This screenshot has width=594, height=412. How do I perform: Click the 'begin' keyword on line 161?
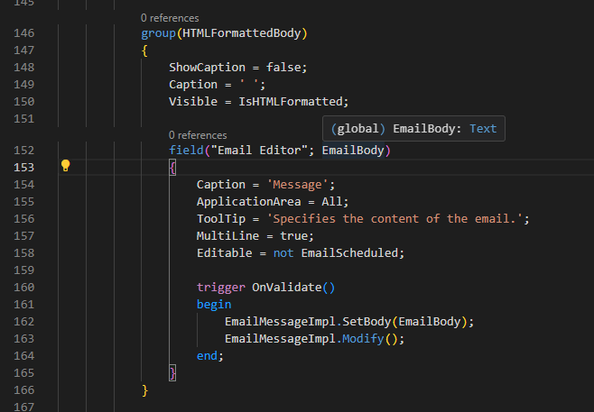tap(214, 305)
